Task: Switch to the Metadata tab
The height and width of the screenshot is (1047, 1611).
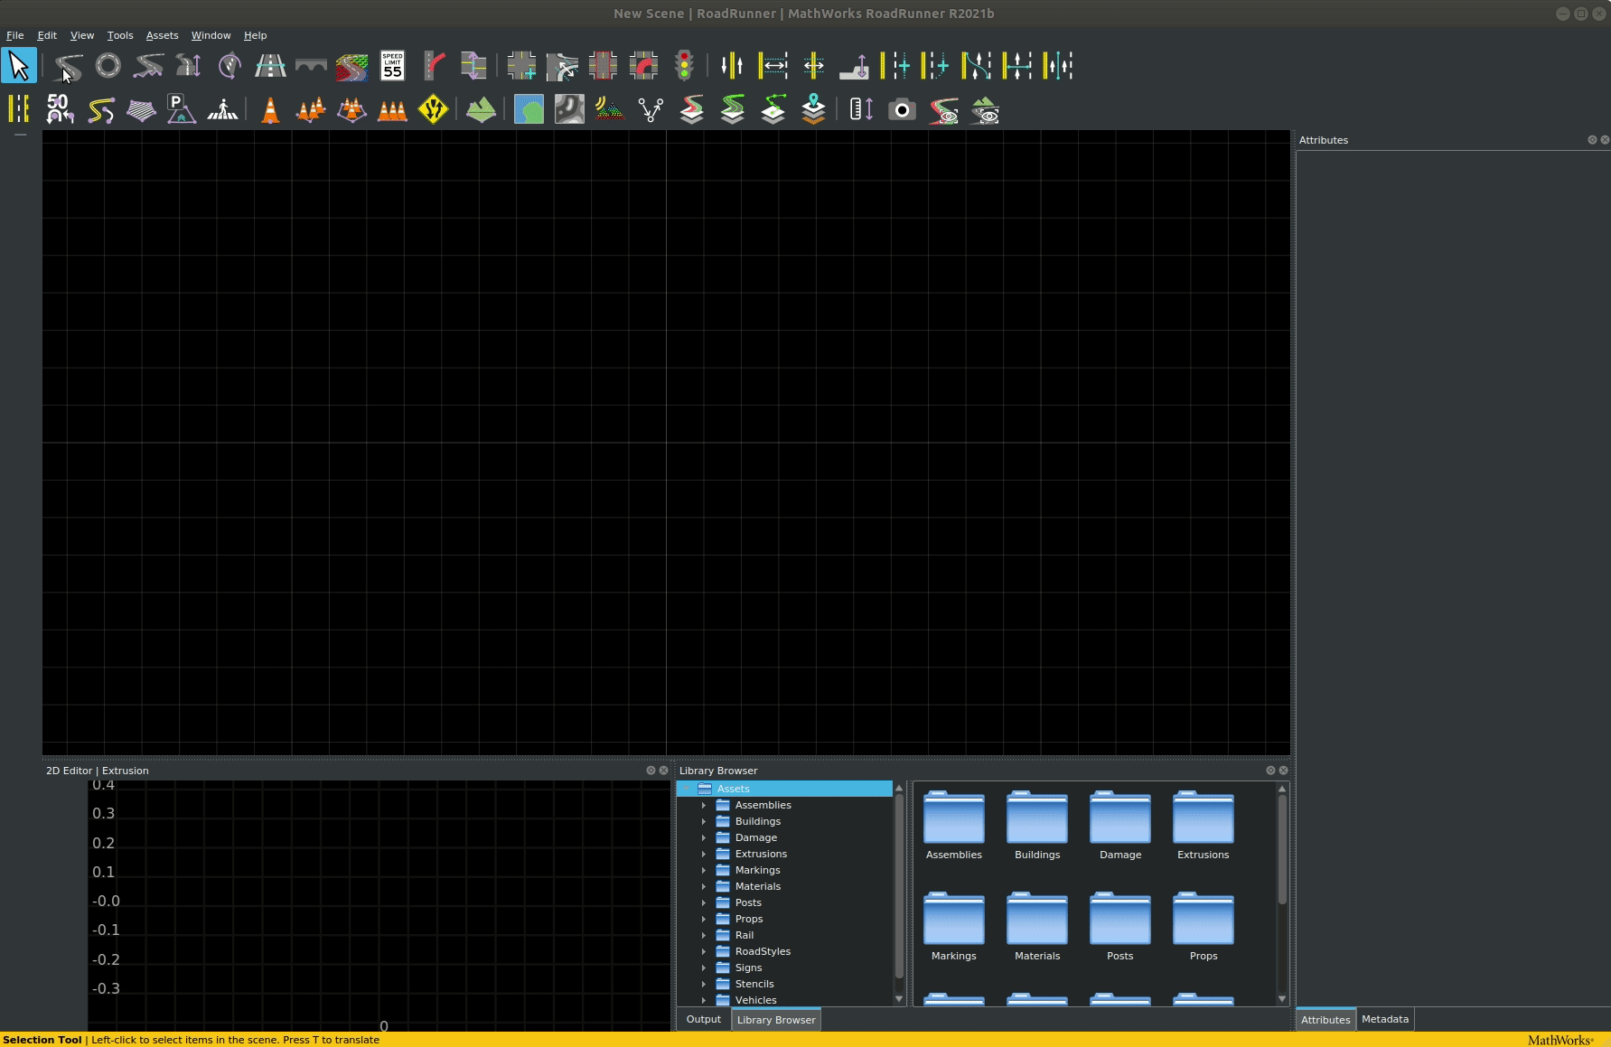Action: (1384, 1019)
